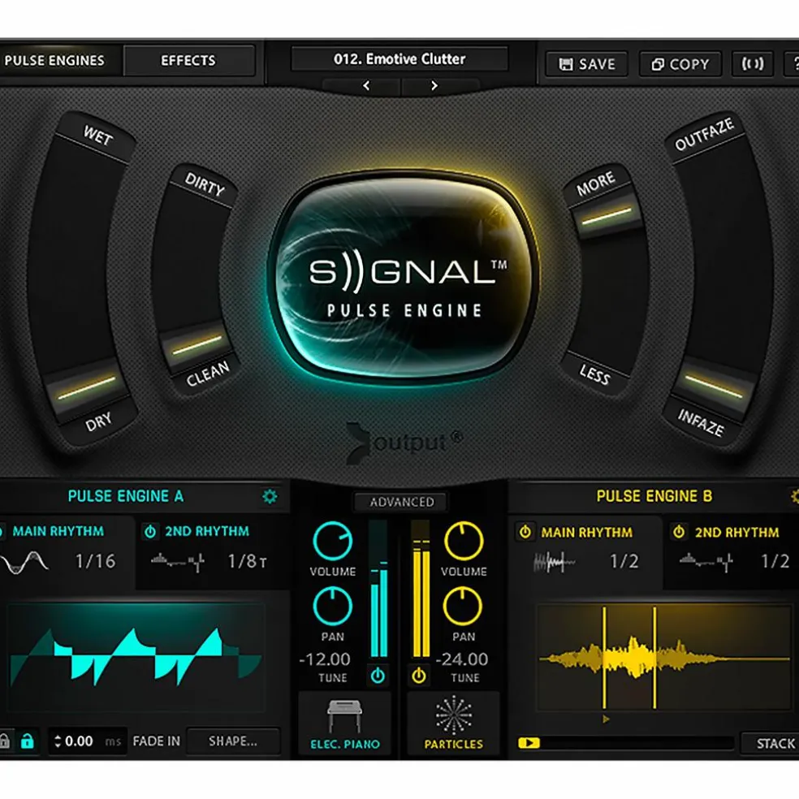The height and width of the screenshot is (799, 799).
Task: Select the Main Rhythm tab label in Pulse Engine B
Action: click(586, 532)
